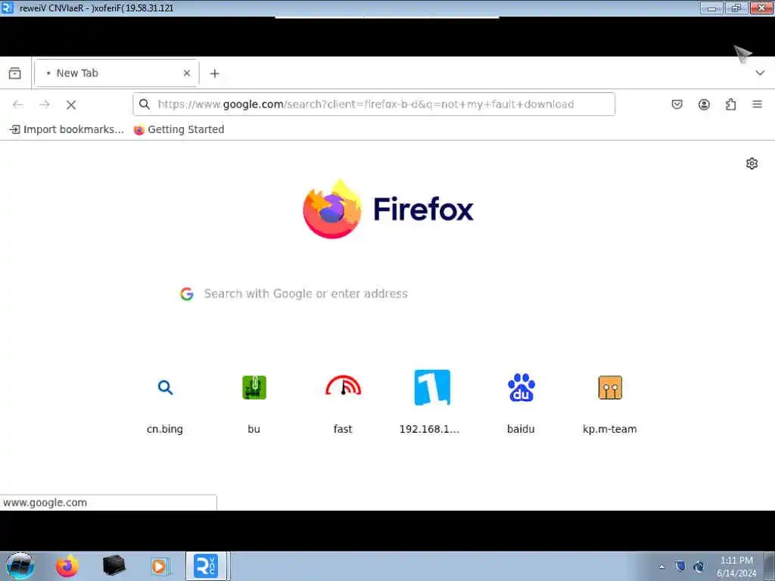775x581 pixels.
Task: Stop loading the page
Action: tap(71, 104)
